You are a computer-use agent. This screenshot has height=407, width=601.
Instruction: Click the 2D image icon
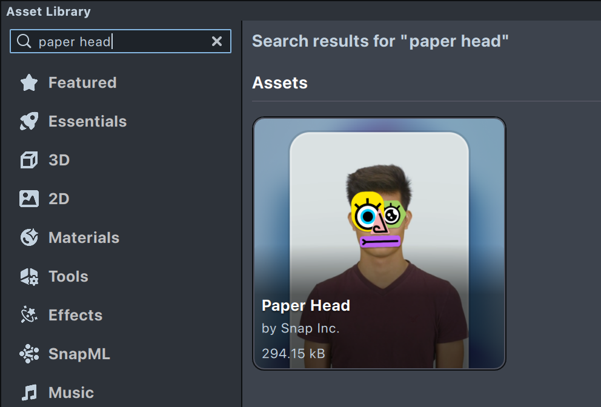coord(29,199)
